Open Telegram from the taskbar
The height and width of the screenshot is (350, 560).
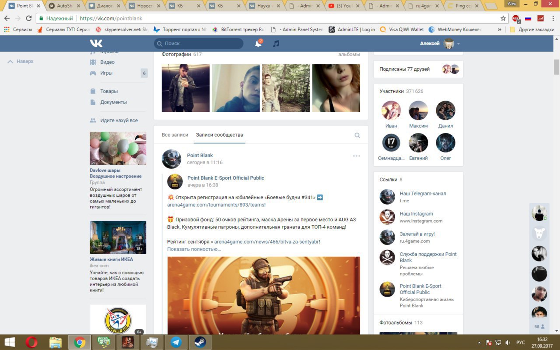tap(176, 342)
